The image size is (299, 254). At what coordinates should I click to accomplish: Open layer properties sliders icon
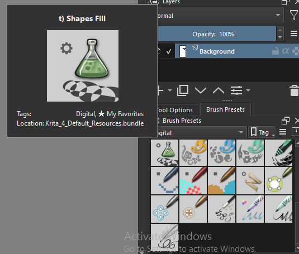pyautogui.click(x=236, y=90)
